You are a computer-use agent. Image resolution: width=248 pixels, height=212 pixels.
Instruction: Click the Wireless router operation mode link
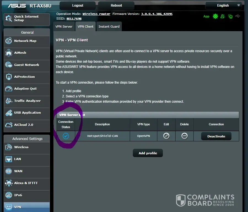pyautogui.click(x=96, y=14)
